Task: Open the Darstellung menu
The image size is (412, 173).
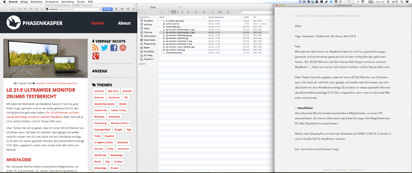Action: [68, 2]
